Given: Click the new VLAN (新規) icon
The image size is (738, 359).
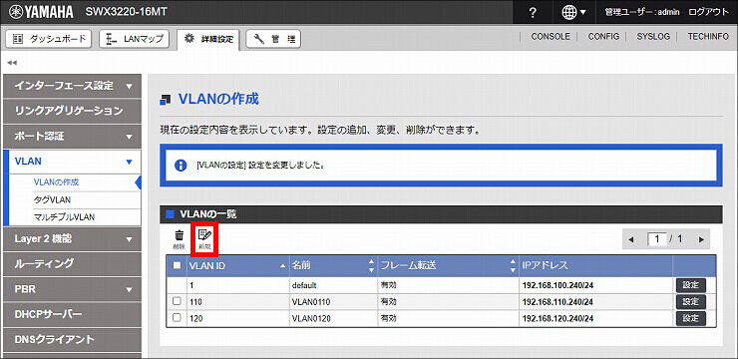Looking at the screenshot, I should tap(204, 239).
